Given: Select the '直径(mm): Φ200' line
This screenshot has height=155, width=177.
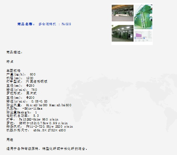Looking at the screenshot, I should point(21,98).
